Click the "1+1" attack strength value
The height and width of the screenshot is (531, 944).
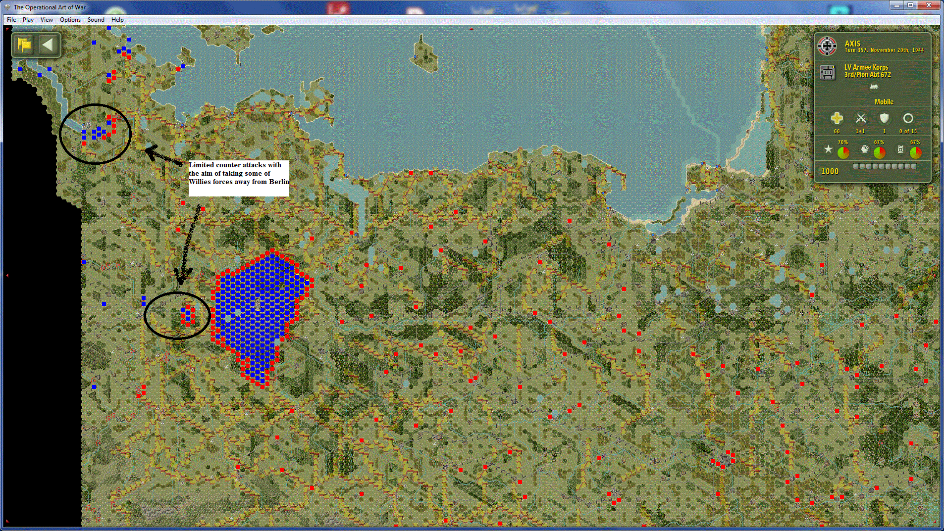(x=861, y=132)
